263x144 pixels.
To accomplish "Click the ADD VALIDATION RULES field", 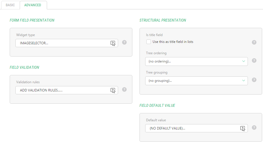I will click(63, 90).
